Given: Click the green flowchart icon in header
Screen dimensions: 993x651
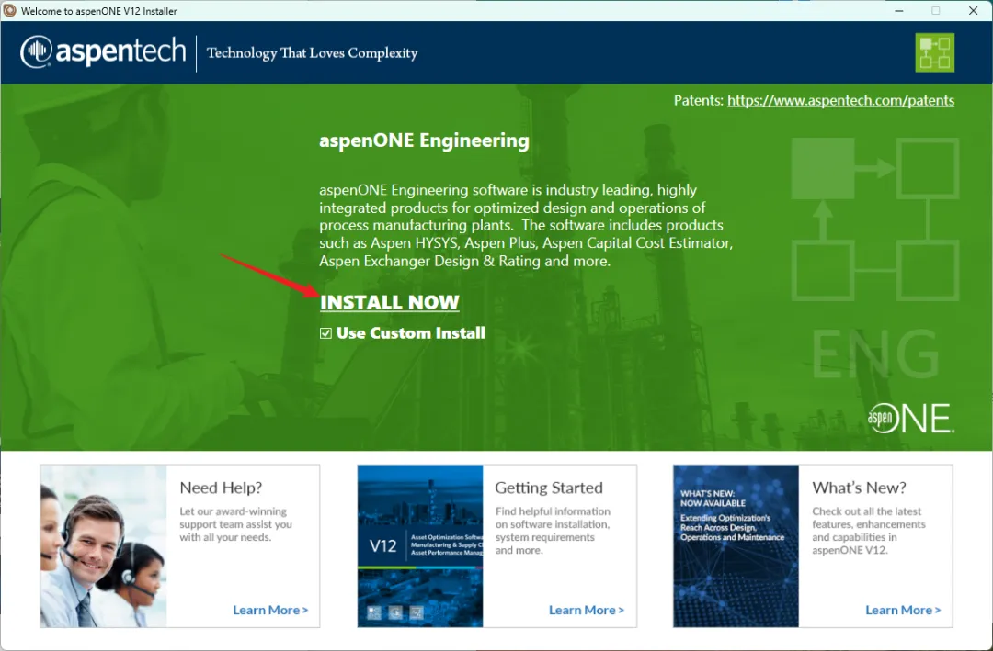Looking at the screenshot, I should pos(935,52).
